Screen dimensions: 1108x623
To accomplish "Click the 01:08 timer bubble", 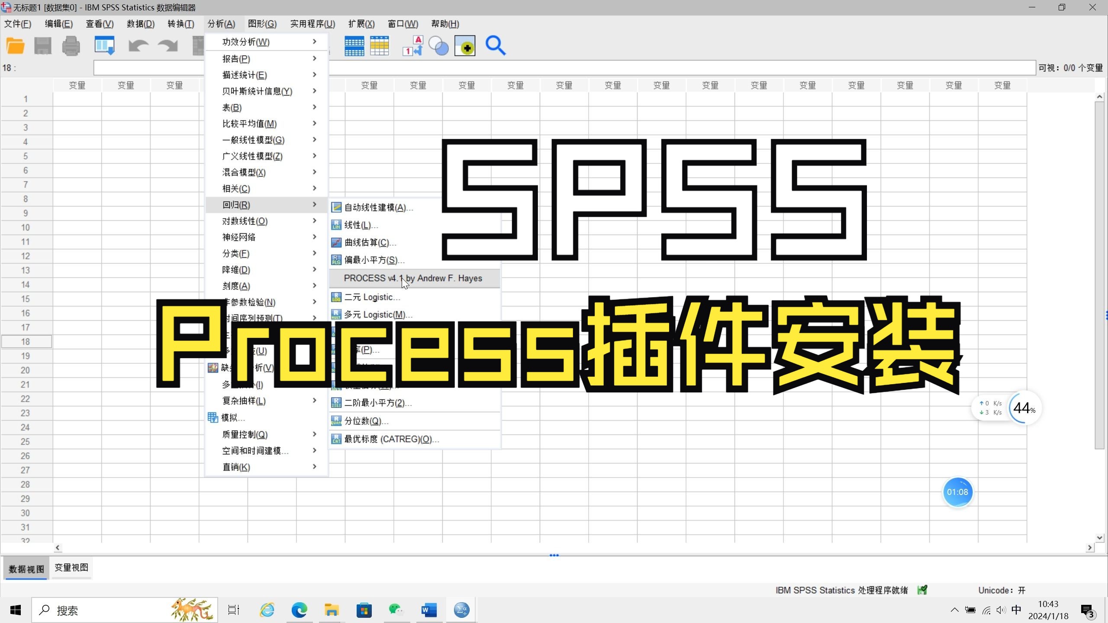I will 957,492.
